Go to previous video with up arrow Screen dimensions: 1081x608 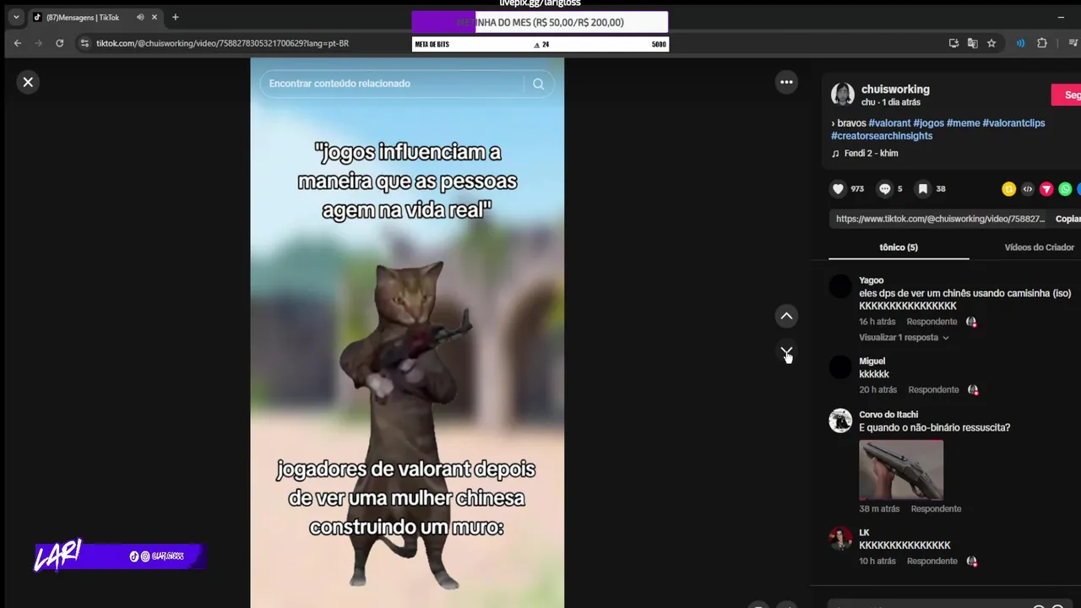pos(786,316)
